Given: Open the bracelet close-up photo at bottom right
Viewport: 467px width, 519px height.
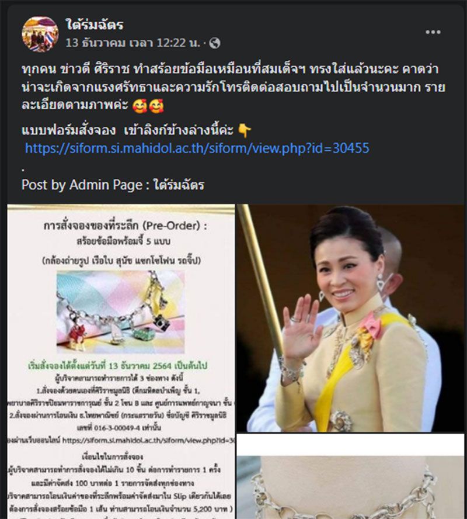Looking at the screenshot, I should 350,477.
